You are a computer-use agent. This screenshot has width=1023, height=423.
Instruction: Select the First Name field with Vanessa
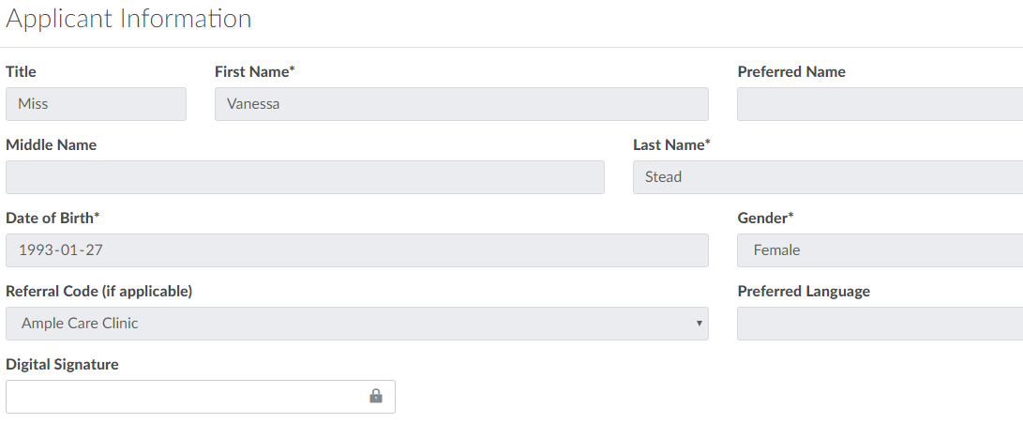pos(461,104)
